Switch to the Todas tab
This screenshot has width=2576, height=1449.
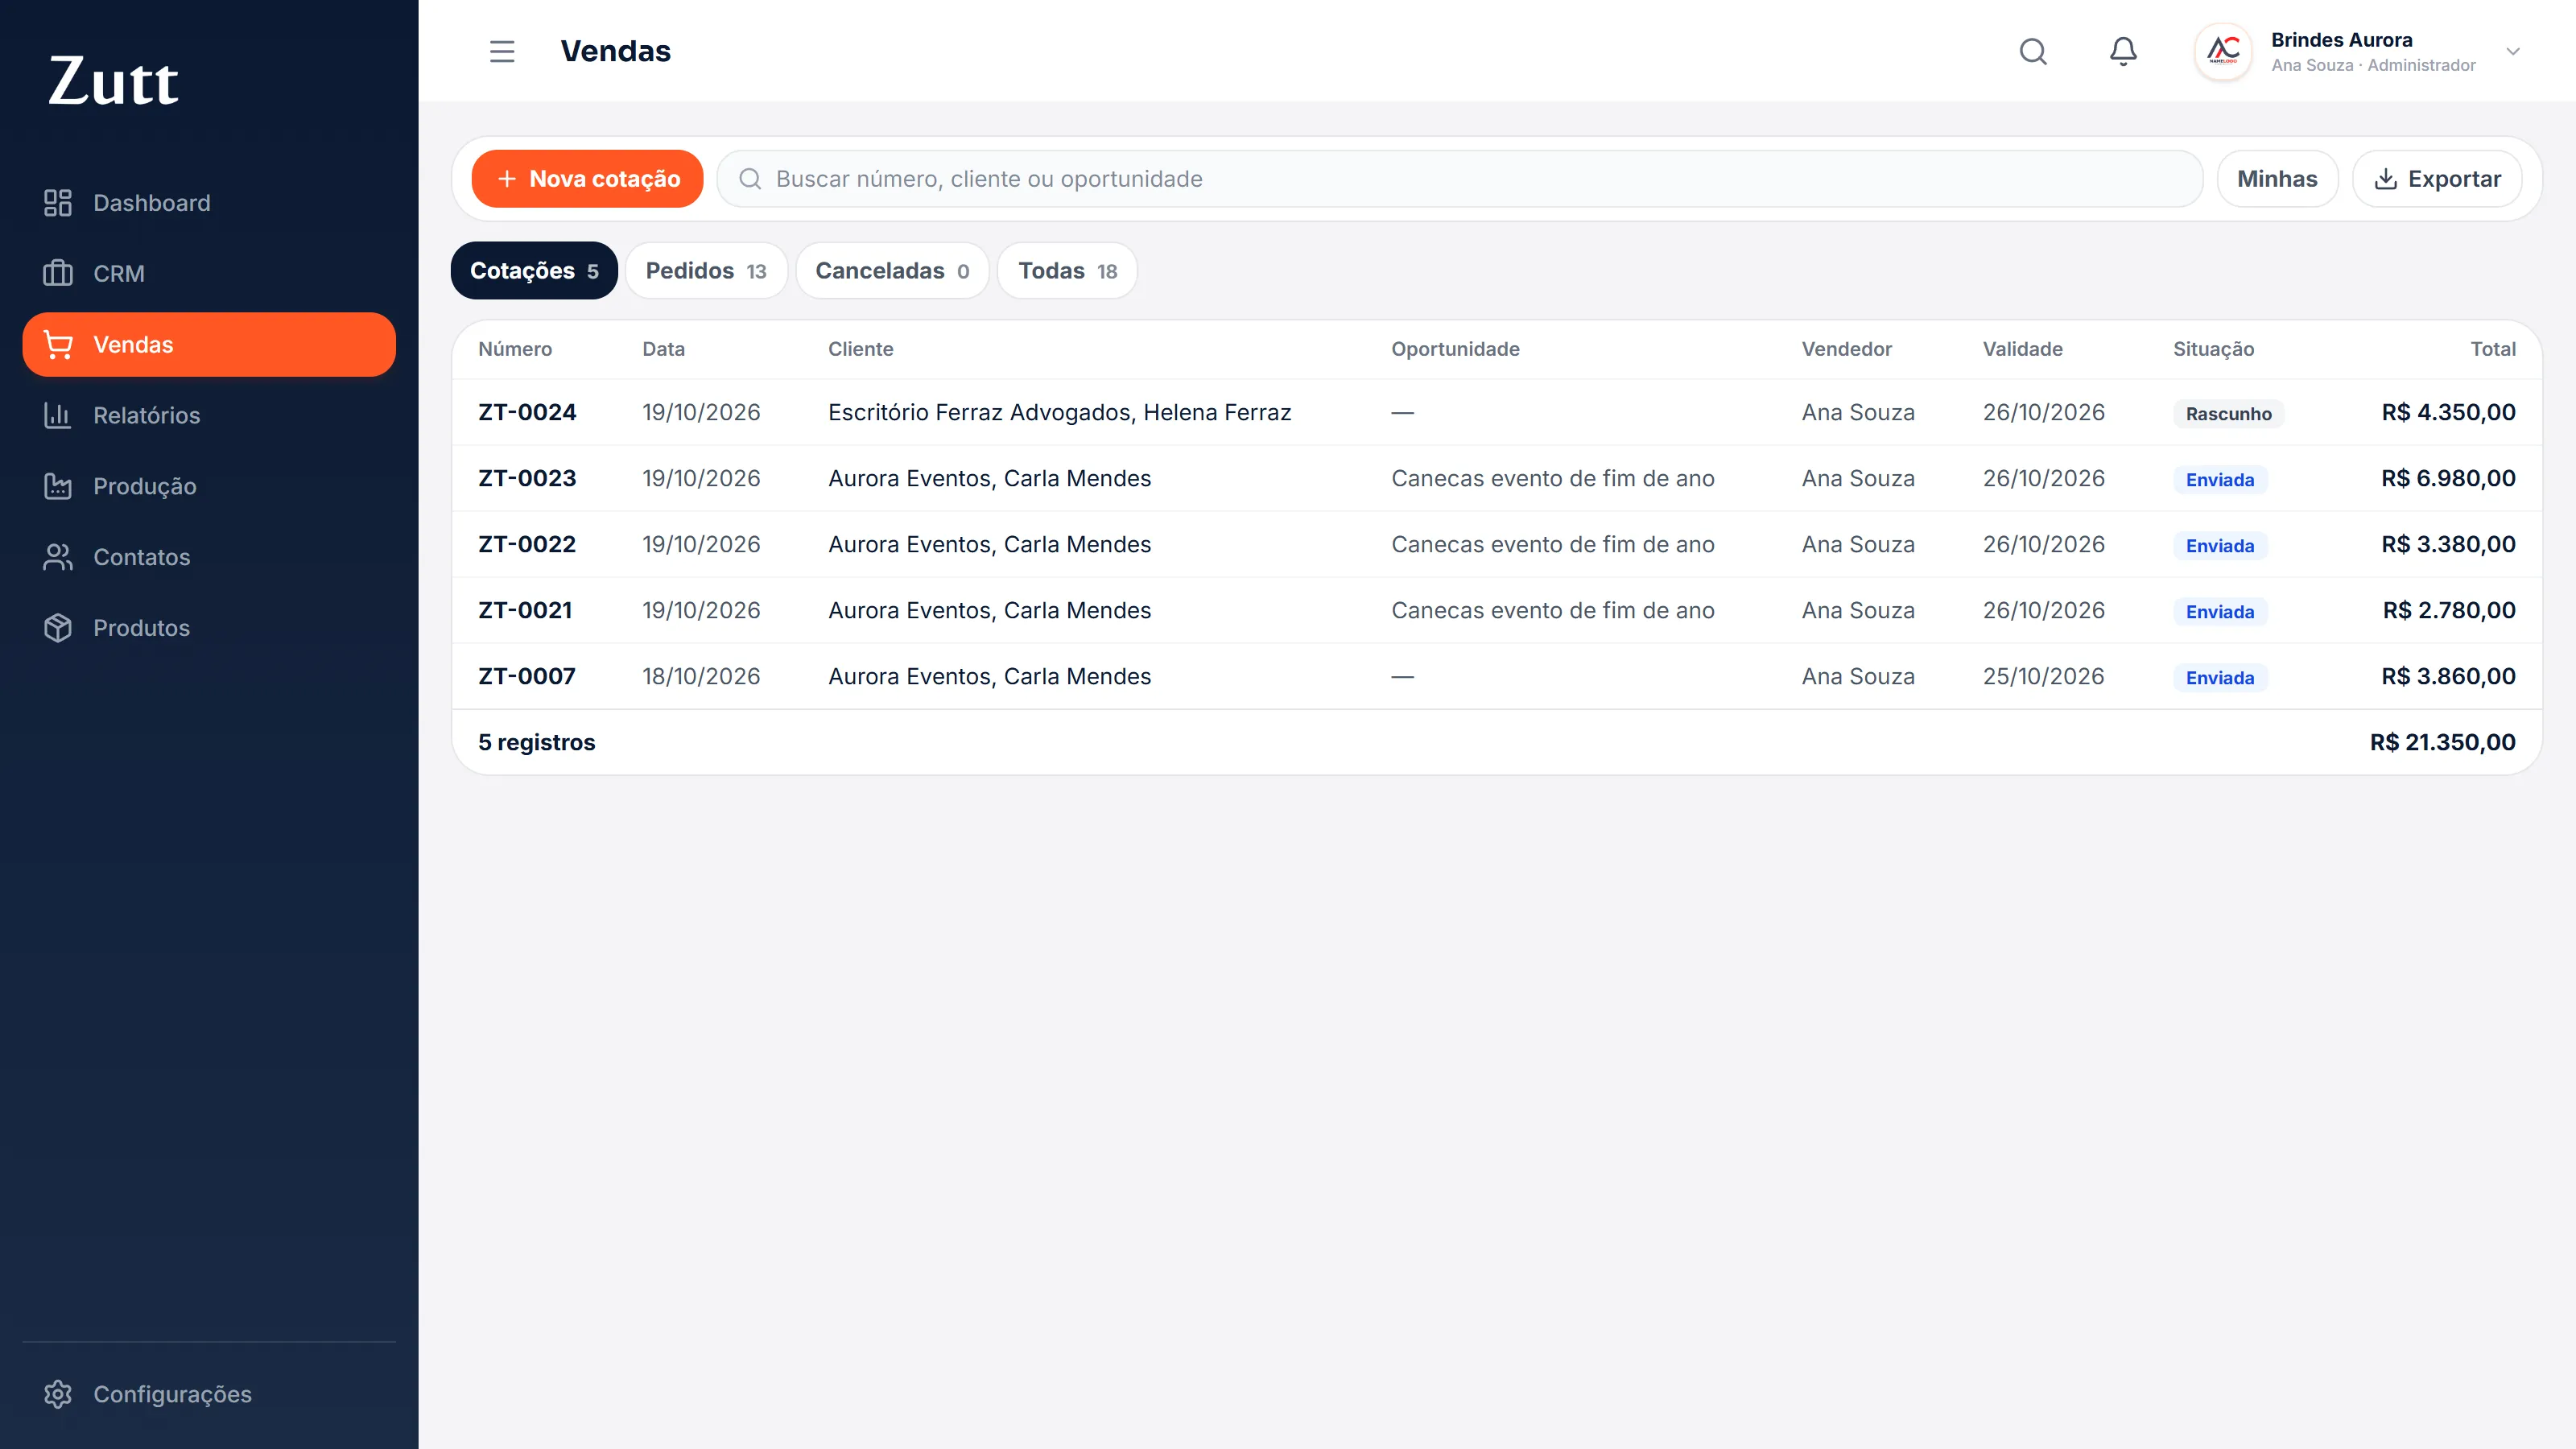pyautogui.click(x=1067, y=270)
